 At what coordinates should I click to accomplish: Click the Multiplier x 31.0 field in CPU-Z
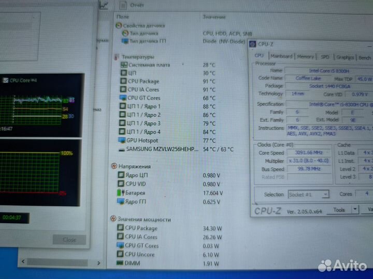pos(309,161)
